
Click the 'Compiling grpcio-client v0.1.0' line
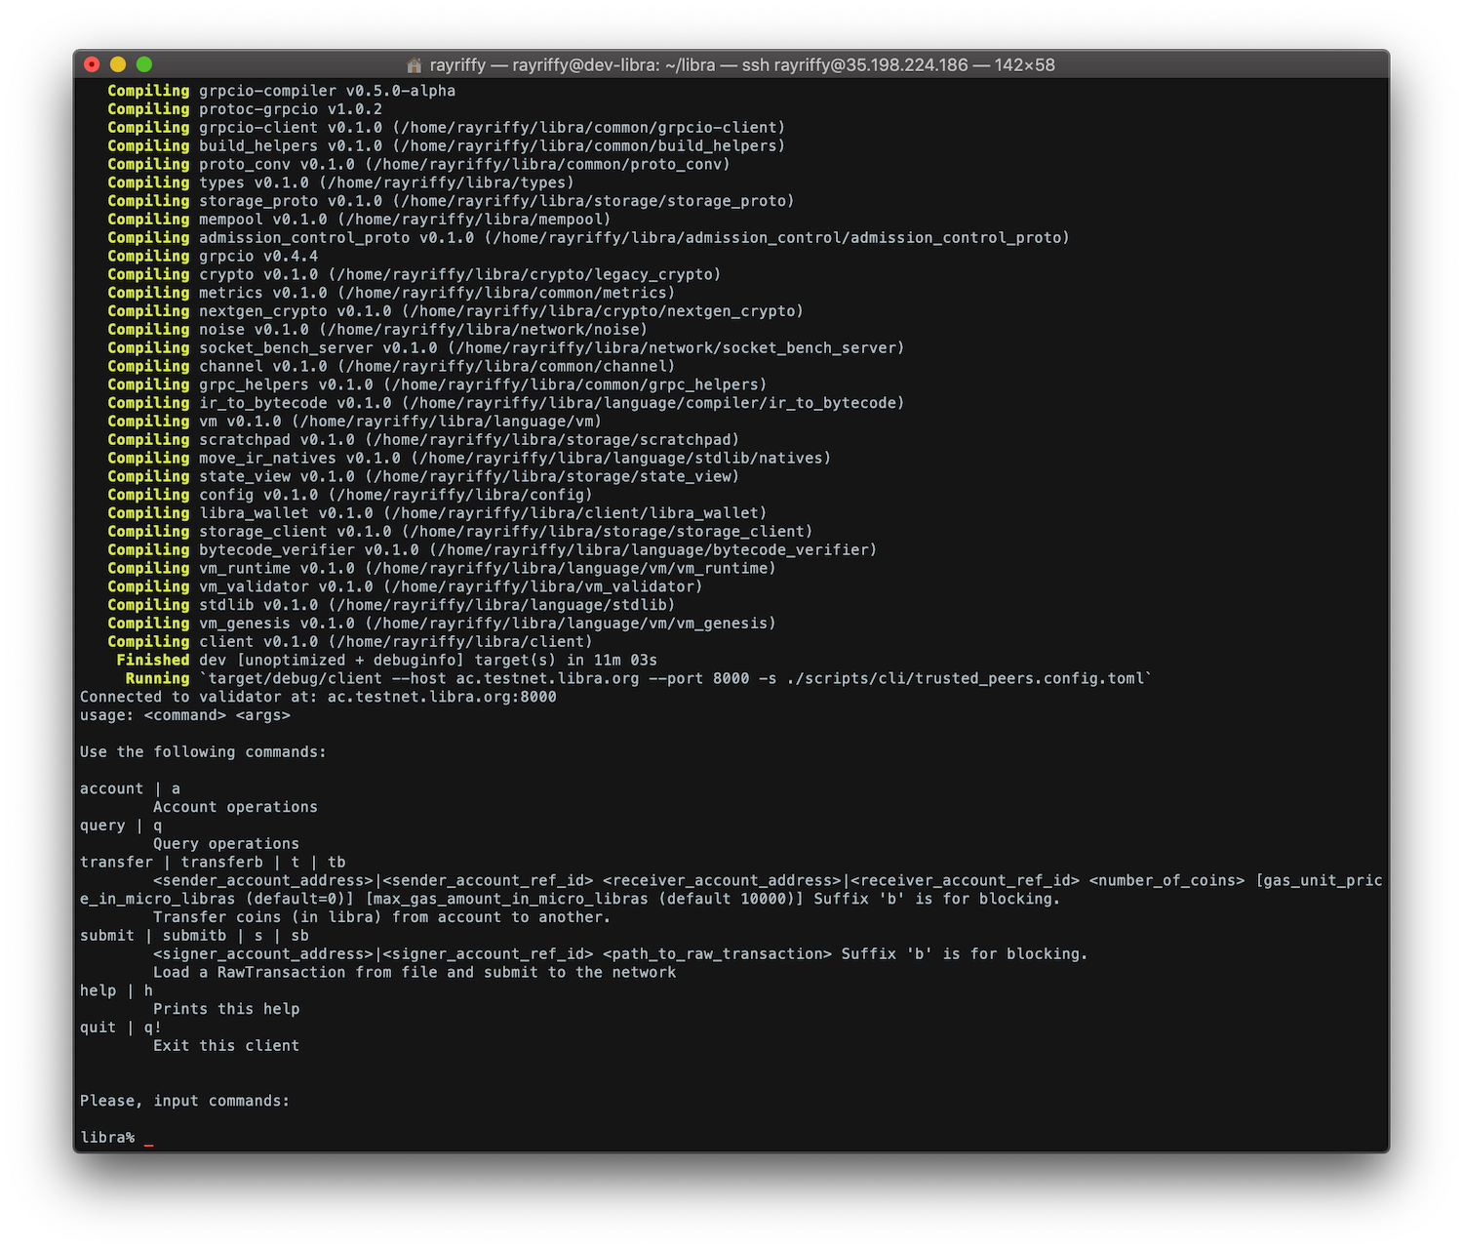coord(447,128)
